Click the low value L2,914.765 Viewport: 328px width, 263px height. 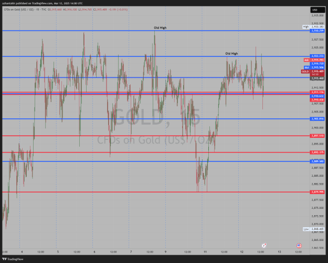point(85,9)
